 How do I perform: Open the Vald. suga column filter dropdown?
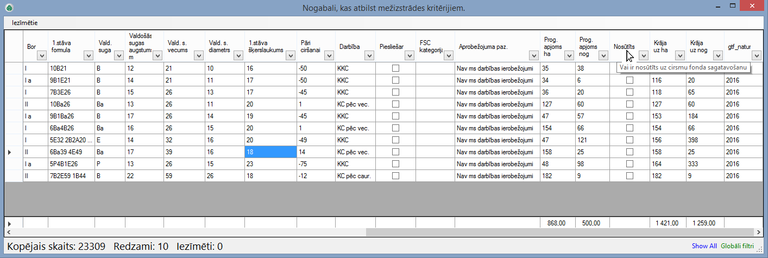coord(119,55)
